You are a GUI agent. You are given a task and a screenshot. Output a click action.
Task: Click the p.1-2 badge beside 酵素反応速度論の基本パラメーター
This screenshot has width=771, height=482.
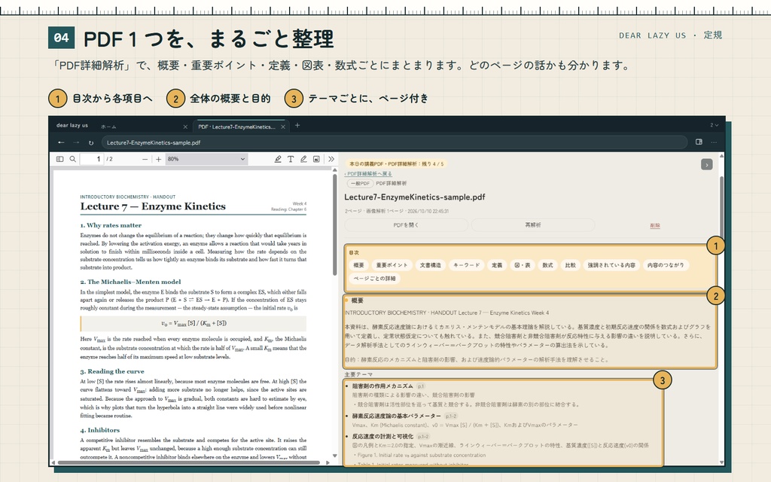(451, 416)
